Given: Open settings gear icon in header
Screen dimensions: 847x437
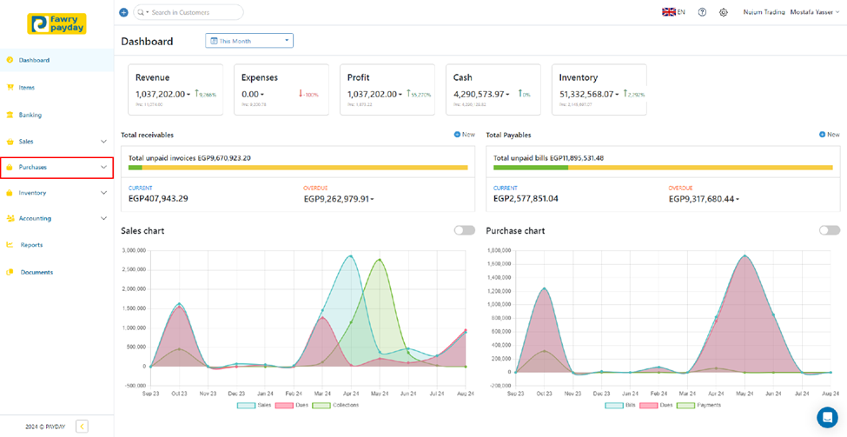Looking at the screenshot, I should (723, 13).
